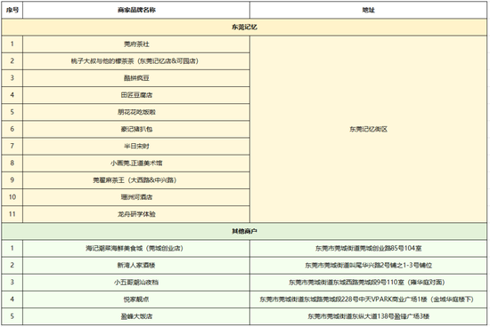
Task: Select the 小五哥潮汕夜粥 merchant cell
Action: tap(136, 283)
